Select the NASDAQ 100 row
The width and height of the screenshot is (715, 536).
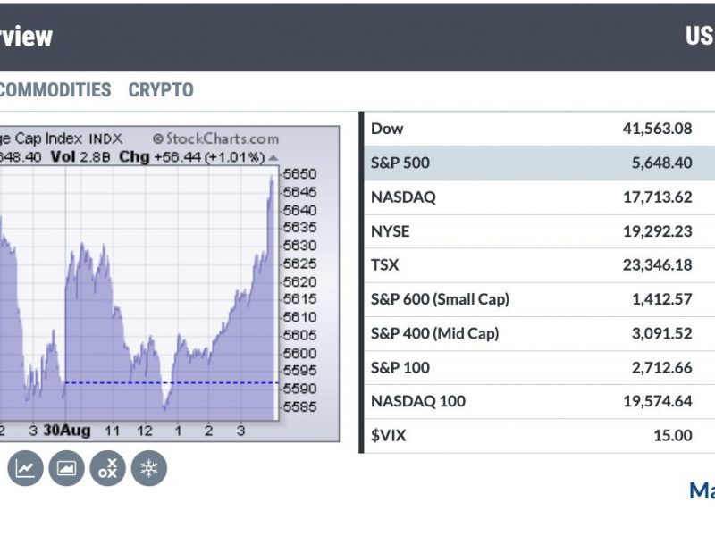pos(540,401)
